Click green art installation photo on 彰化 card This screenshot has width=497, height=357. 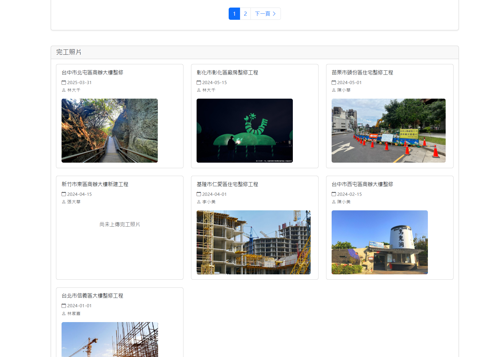pos(244,130)
